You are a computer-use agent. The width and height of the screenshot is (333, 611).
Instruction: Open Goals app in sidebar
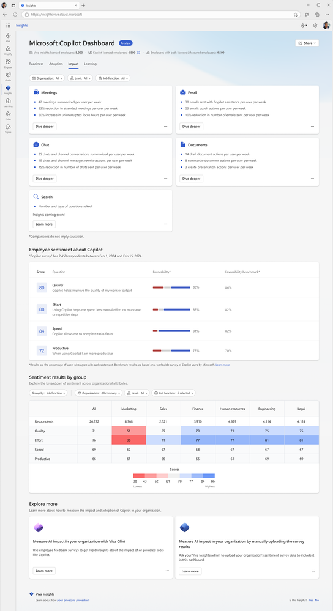pos(8,76)
